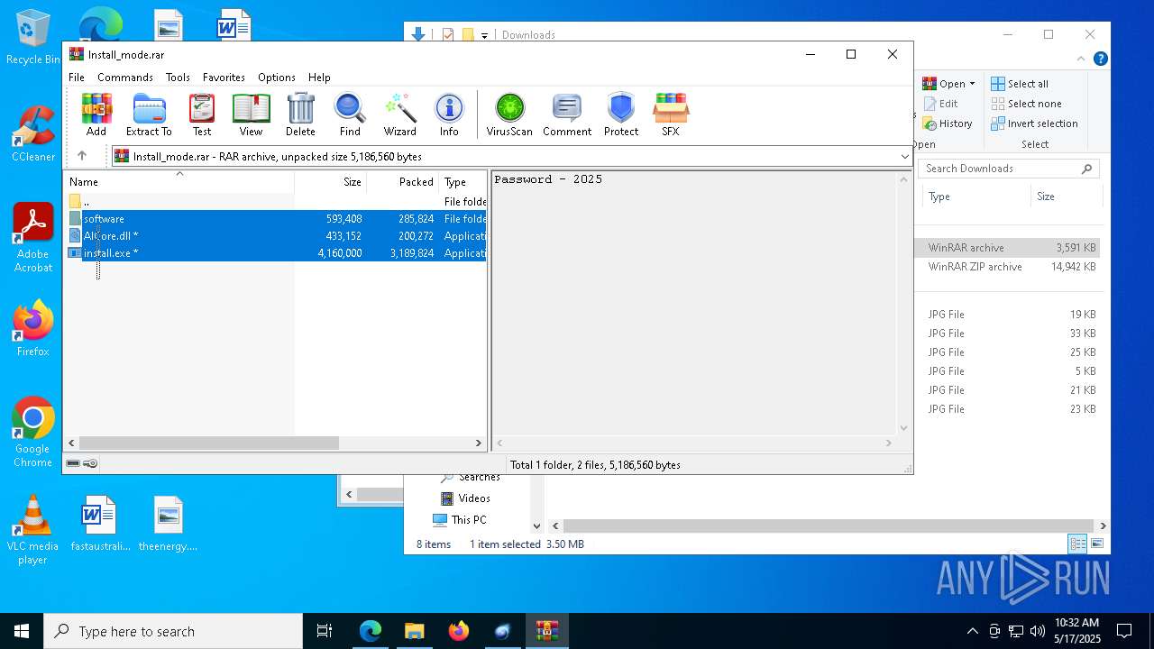This screenshot has height=649, width=1154.
Task: Switch Explorer to details view icon
Action: [1077, 544]
